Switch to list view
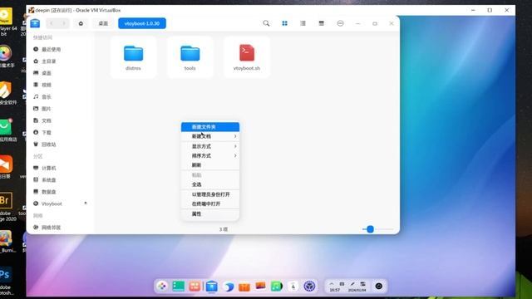532x299 pixels. point(303,23)
